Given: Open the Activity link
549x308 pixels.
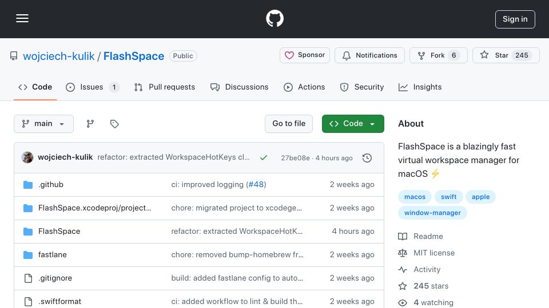Looking at the screenshot, I should point(427,270).
